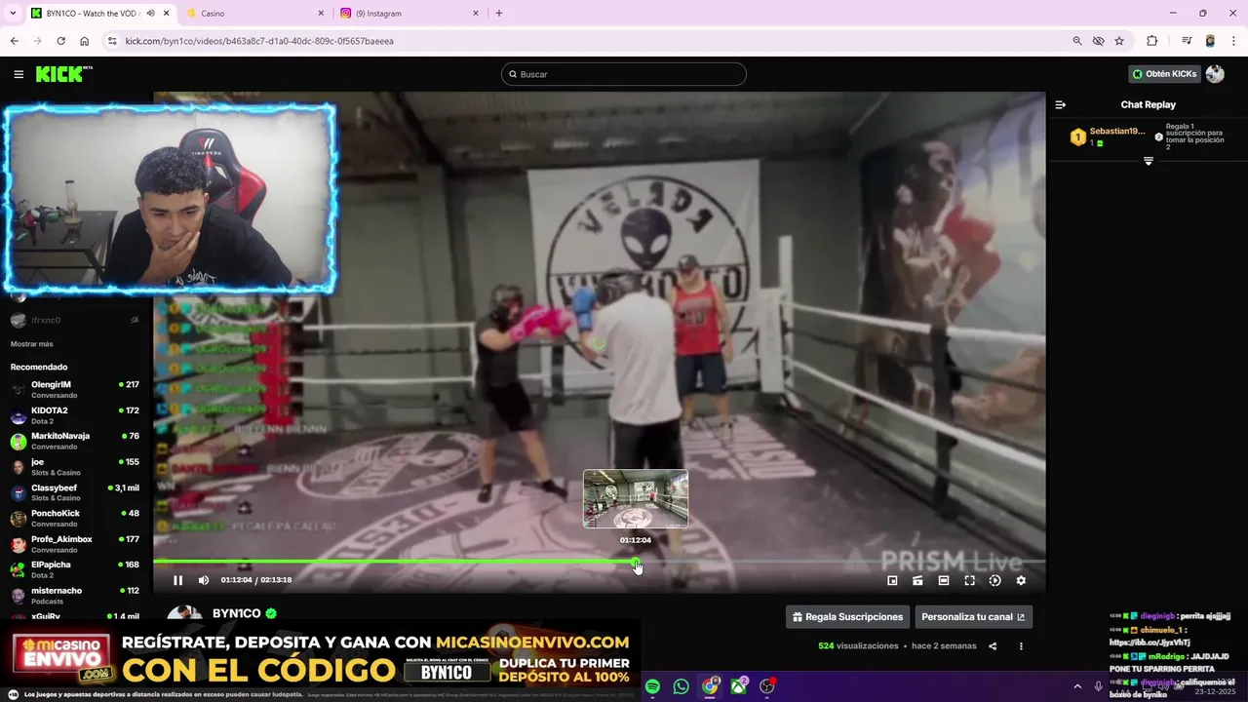The width and height of the screenshot is (1248, 702).
Task: Open PonchoKick recommended channel
Action: click(x=76, y=518)
